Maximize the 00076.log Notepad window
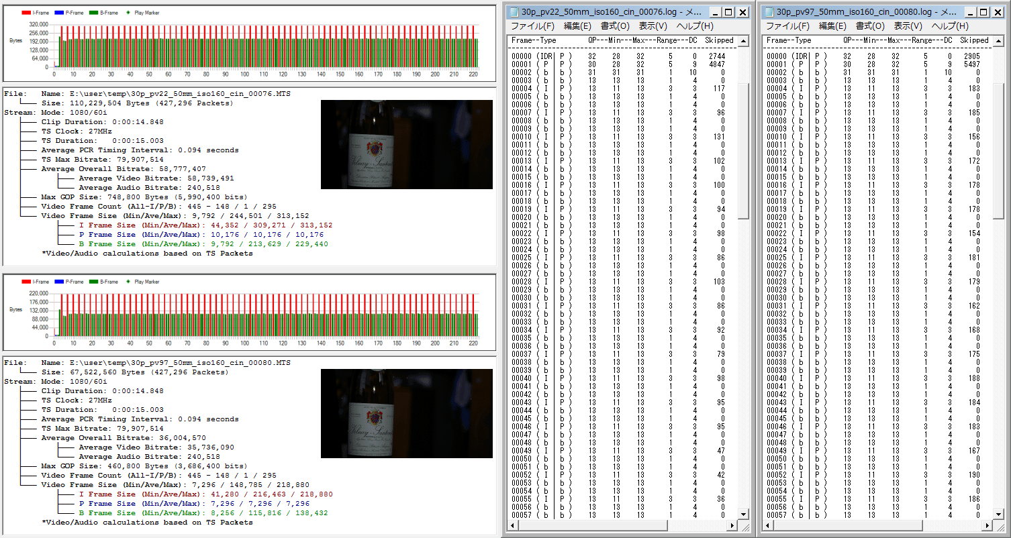Screen dimensions: 1011x538 [x=729, y=12]
